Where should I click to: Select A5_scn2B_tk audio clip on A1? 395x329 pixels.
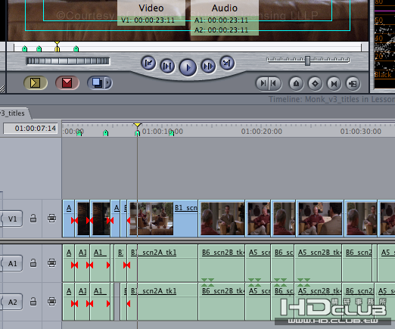point(319,263)
